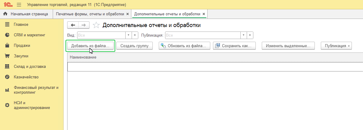This screenshot has height=130, width=363.
Task: Click the Наименование column header
Action: point(83,57)
